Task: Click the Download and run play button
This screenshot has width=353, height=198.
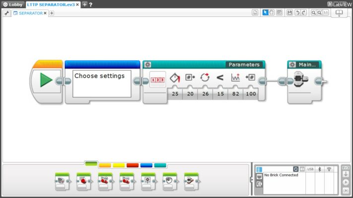Action: pyautogui.click(x=346, y=182)
